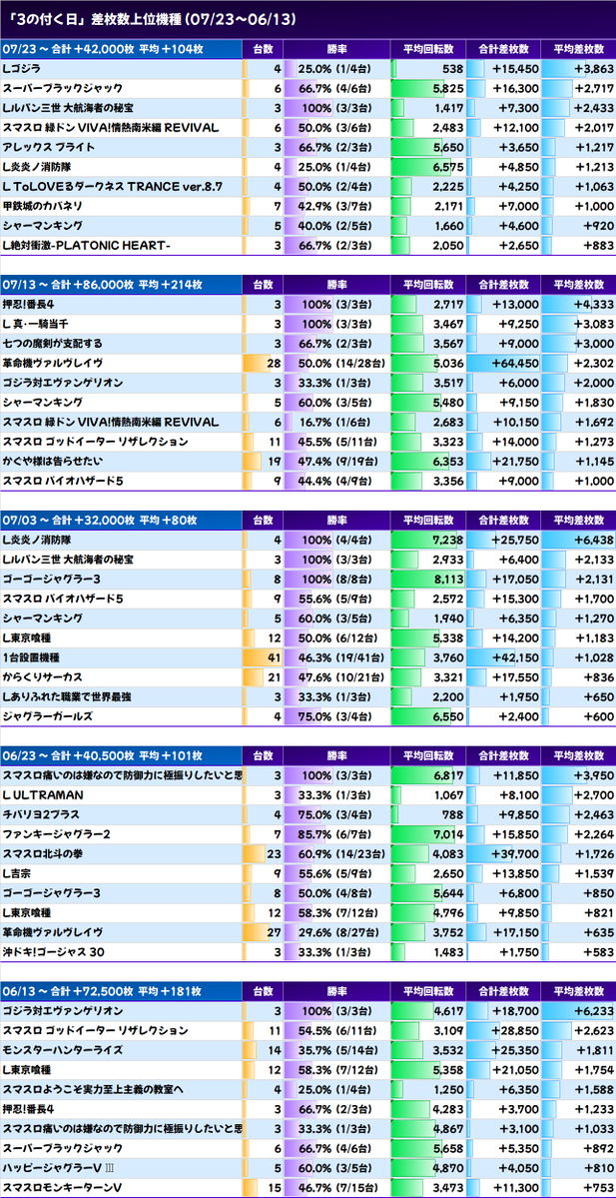Click ファンキージャグラー2 machine name
The width and height of the screenshot is (616, 1198).
pyautogui.click(x=57, y=833)
